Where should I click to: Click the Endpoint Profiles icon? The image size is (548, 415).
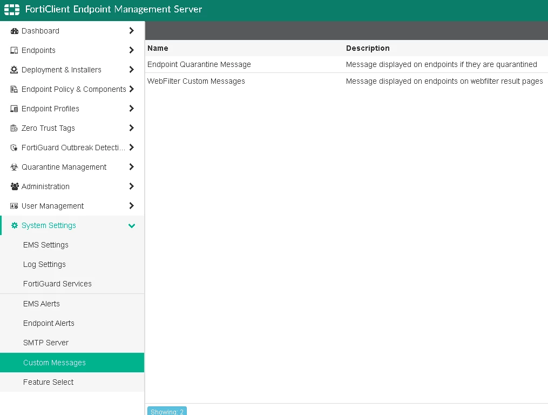point(14,109)
